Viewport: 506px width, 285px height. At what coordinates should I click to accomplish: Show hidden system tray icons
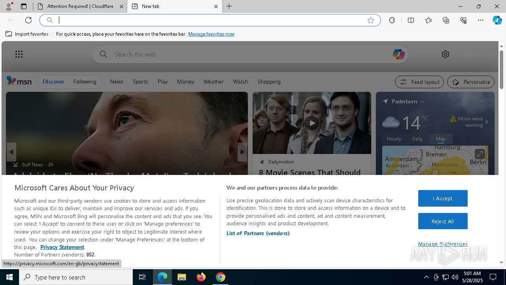(426, 277)
